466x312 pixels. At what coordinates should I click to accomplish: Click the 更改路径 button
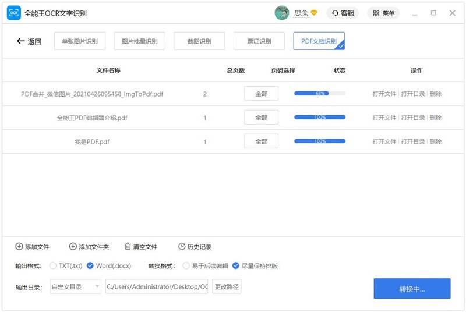[x=227, y=286]
